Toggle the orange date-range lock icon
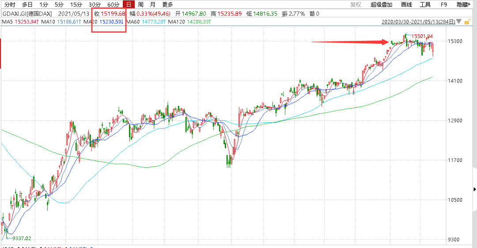The height and width of the screenshot is (248, 477). click(467, 22)
